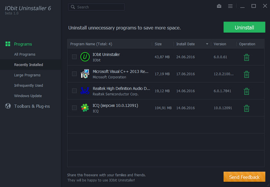Click the 24.06.2016 install date
The image size is (270, 187).
coord(186,57)
